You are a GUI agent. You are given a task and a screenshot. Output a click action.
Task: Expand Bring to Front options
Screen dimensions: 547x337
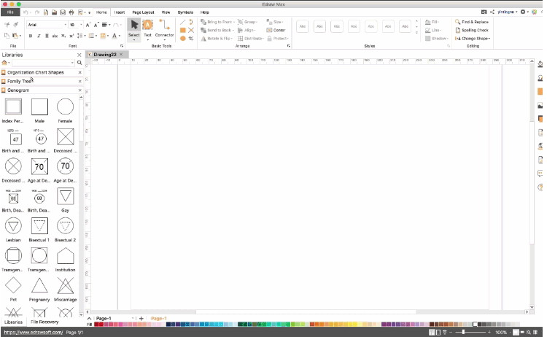coord(217,22)
